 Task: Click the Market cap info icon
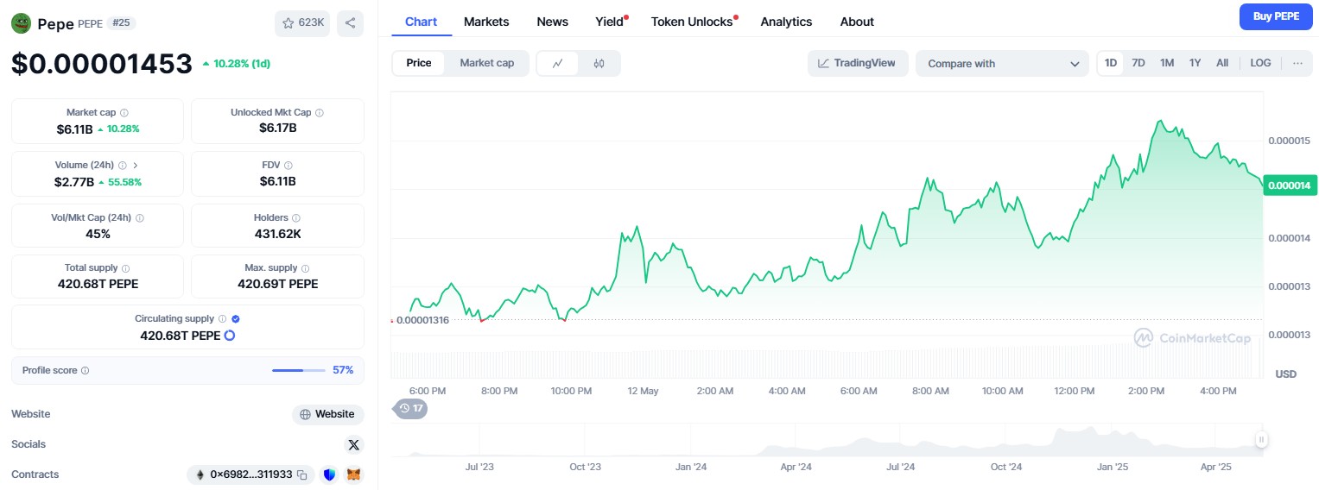click(124, 113)
